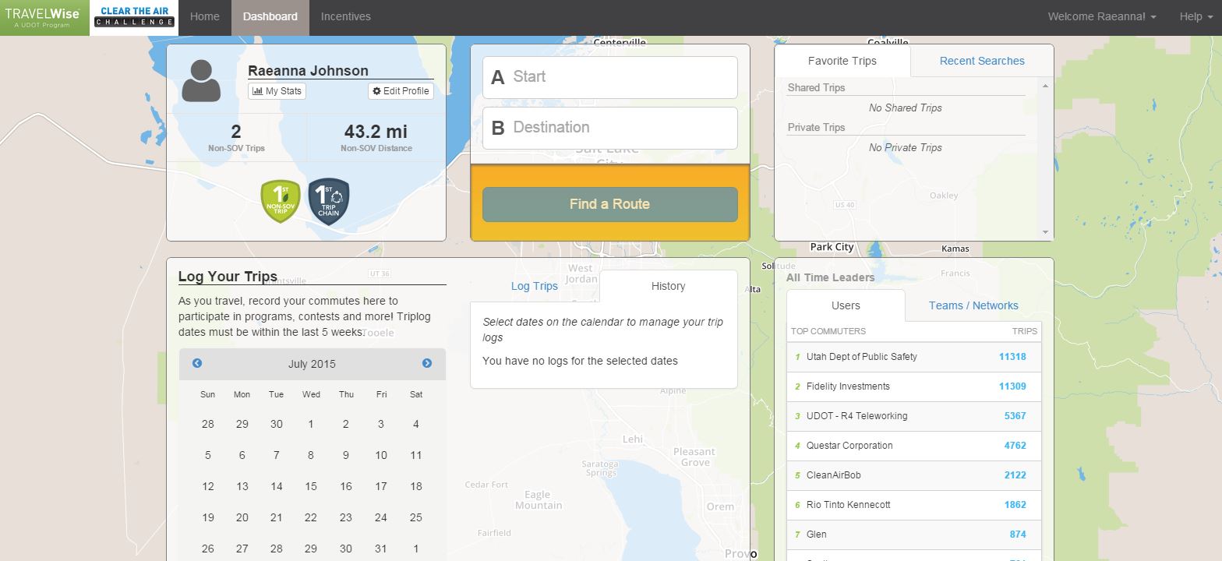The image size is (1222, 561).
Task: Open My Stats chart button
Action: [277, 91]
